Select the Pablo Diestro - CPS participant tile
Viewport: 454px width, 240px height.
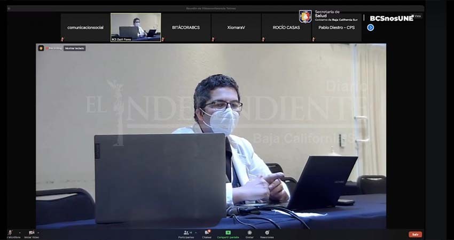[x=336, y=27]
